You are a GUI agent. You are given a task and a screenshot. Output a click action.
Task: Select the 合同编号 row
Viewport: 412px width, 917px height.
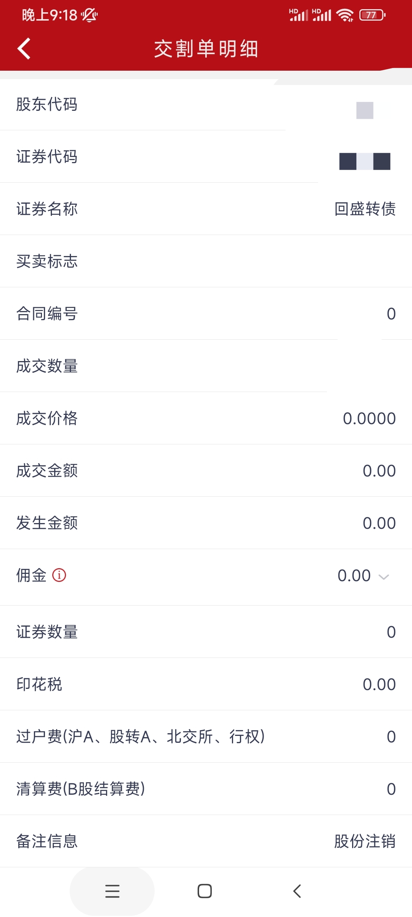[x=206, y=314]
